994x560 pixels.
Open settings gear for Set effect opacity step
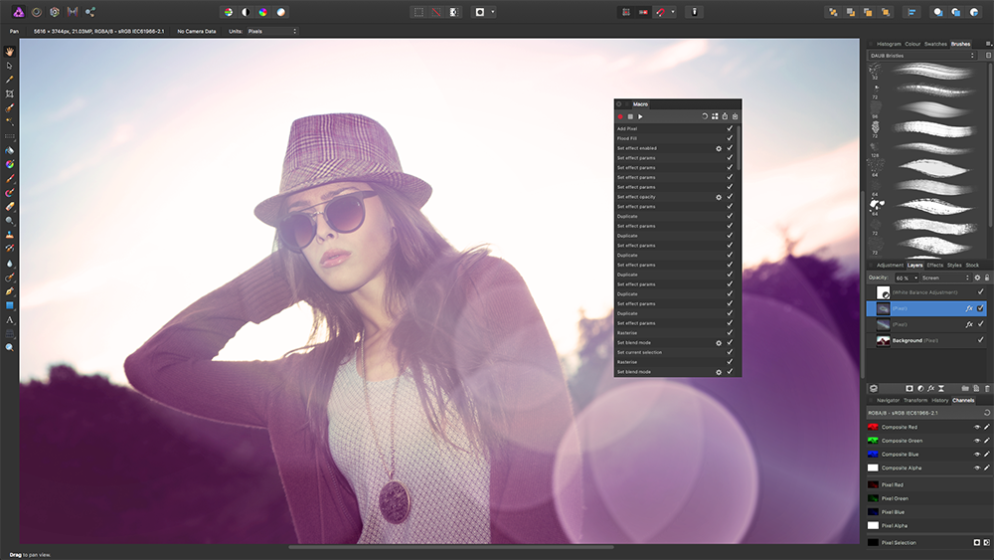tap(719, 197)
